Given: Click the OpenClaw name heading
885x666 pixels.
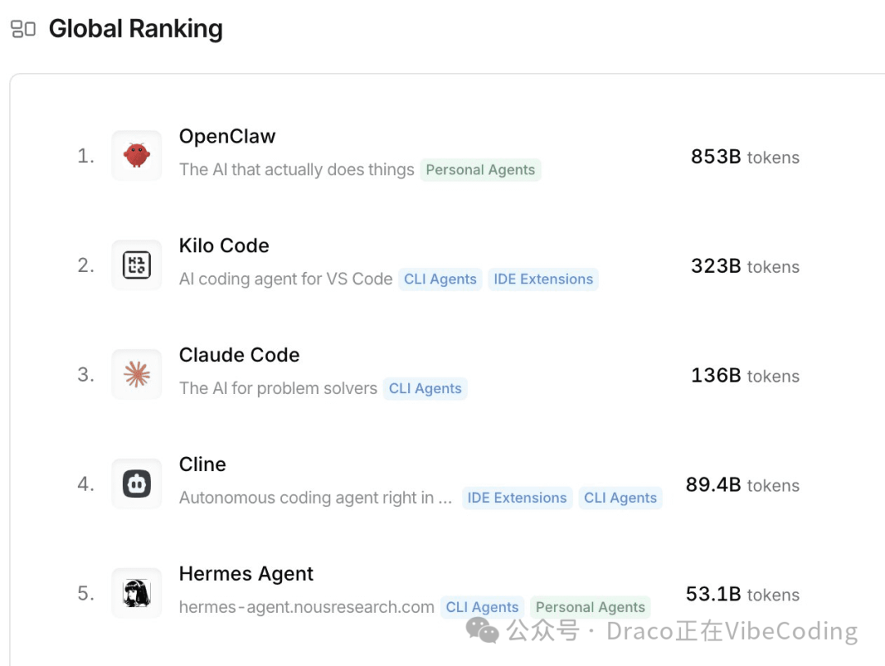Looking at the screenshot, I should click(x=227, y=136).
